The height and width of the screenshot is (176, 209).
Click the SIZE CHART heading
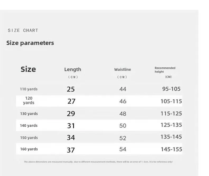[x=23, y=30]
